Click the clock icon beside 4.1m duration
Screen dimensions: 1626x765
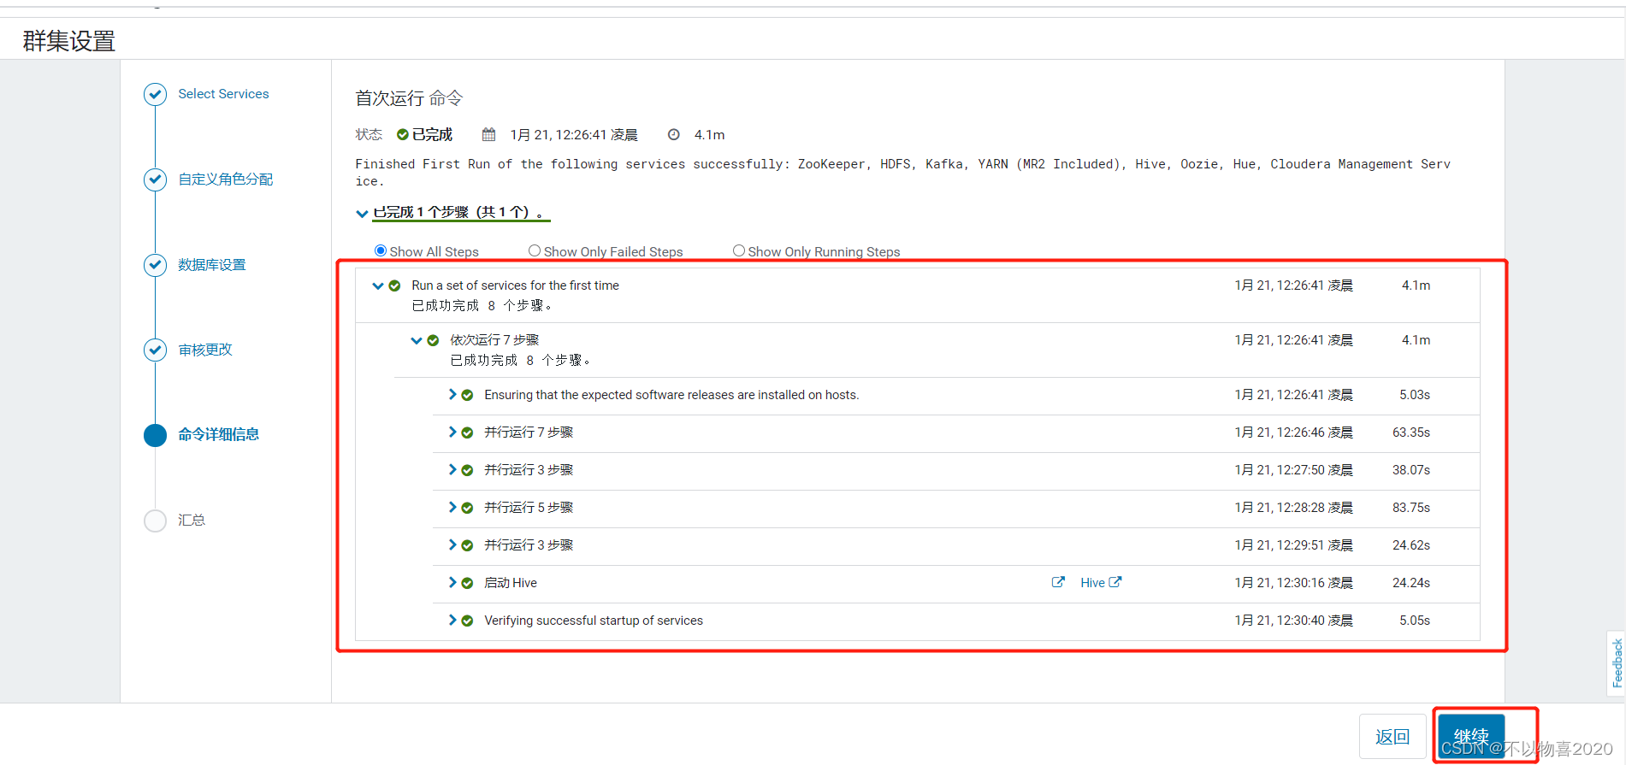point(674,134)
